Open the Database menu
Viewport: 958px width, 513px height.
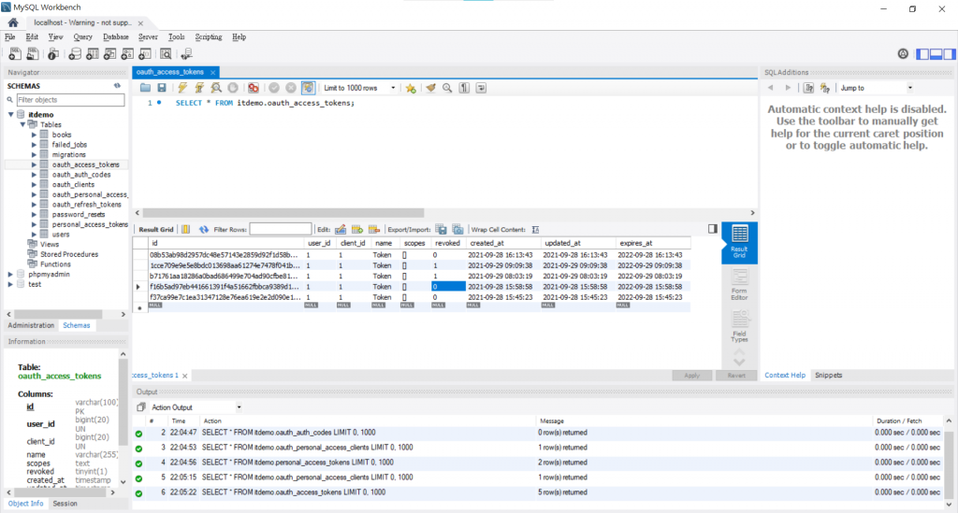(115, 37)
